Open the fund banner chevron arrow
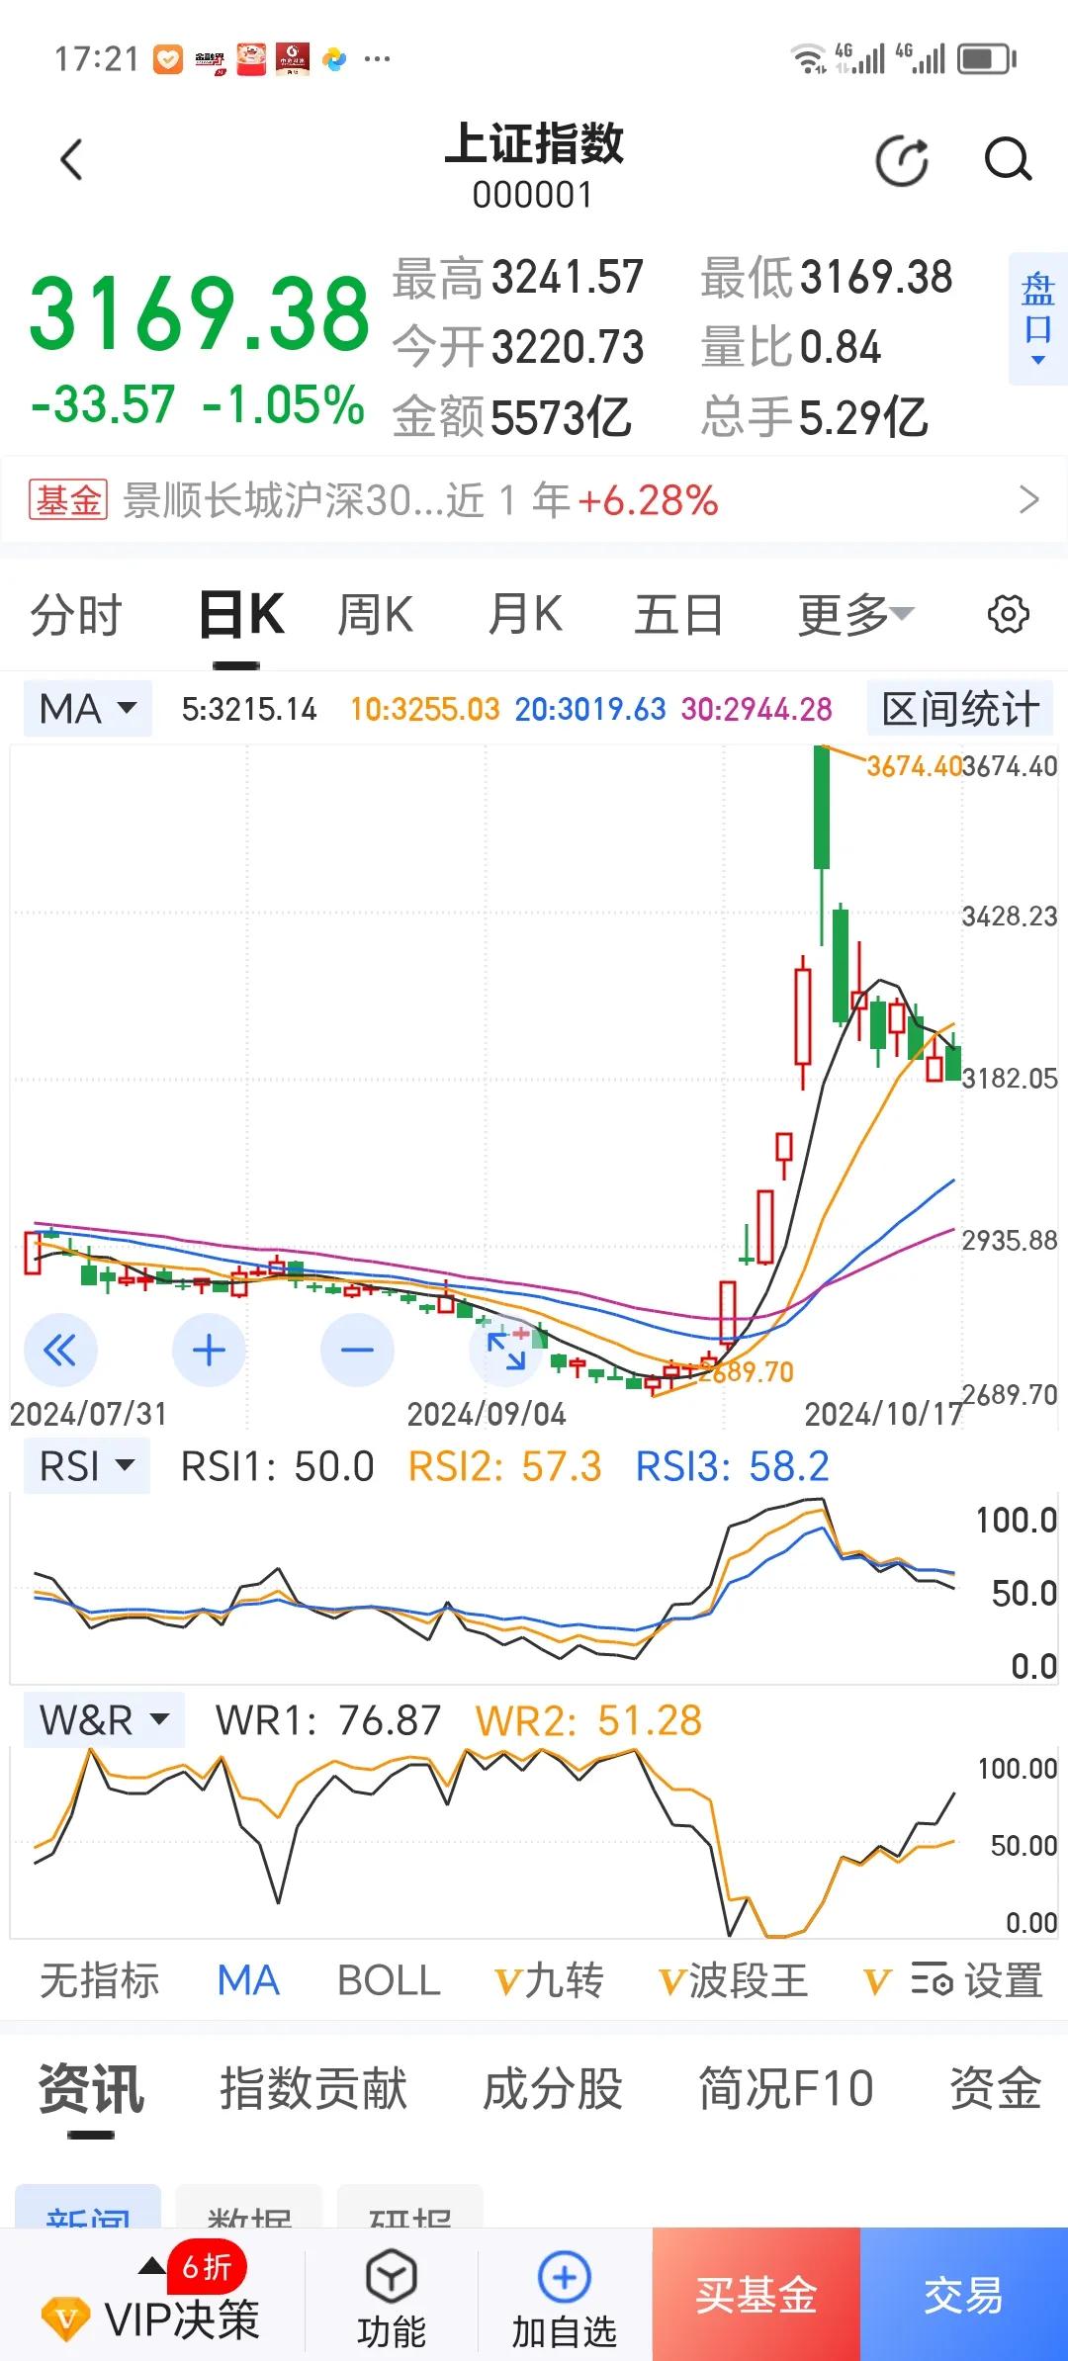The width and height of the screenshot is (1068, 2361). tap(1028, 499)
